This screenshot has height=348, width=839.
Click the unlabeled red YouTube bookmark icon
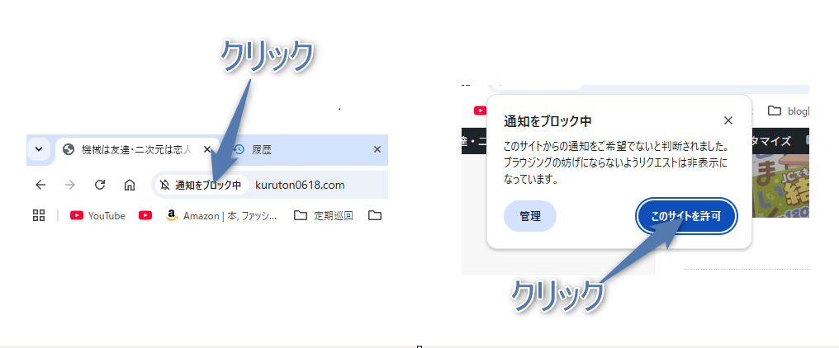tap(145, 216)
